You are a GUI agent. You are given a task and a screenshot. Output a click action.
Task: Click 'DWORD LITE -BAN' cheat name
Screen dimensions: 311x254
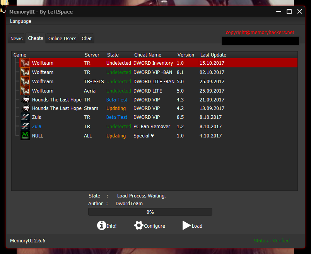click(x=154, y=81)
